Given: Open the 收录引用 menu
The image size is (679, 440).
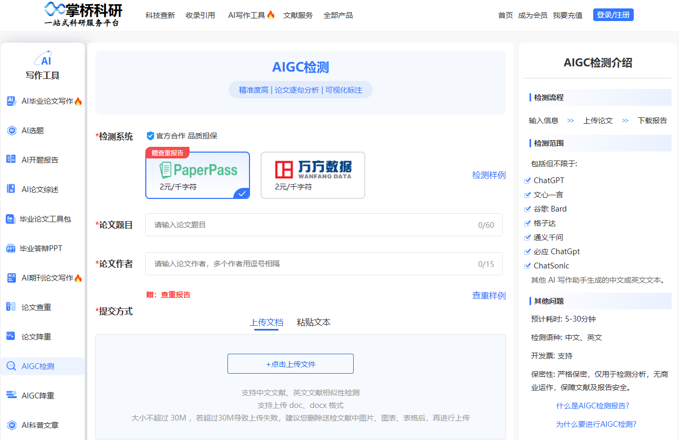Looking at the screenshot, I should (201, 15).
